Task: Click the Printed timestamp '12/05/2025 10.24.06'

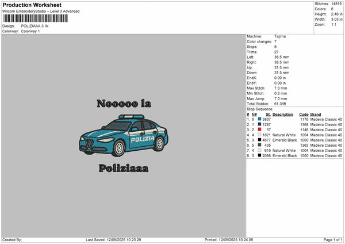Action: [x=236, y=240]
